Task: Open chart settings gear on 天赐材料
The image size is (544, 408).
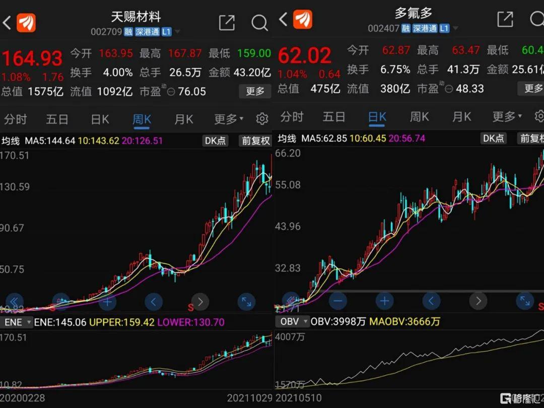Action: click(x=262, y=119)
